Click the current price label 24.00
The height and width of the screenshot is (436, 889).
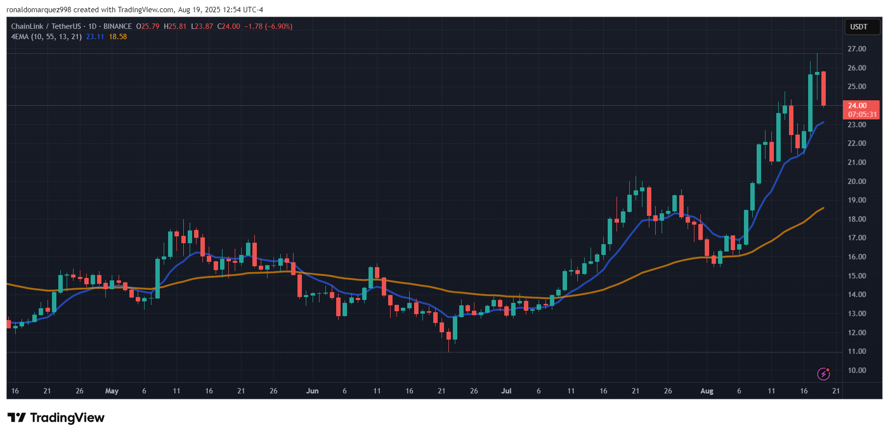[x=857, y=106]
